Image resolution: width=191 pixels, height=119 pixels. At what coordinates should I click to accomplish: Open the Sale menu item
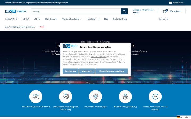[x=42, y=27]
